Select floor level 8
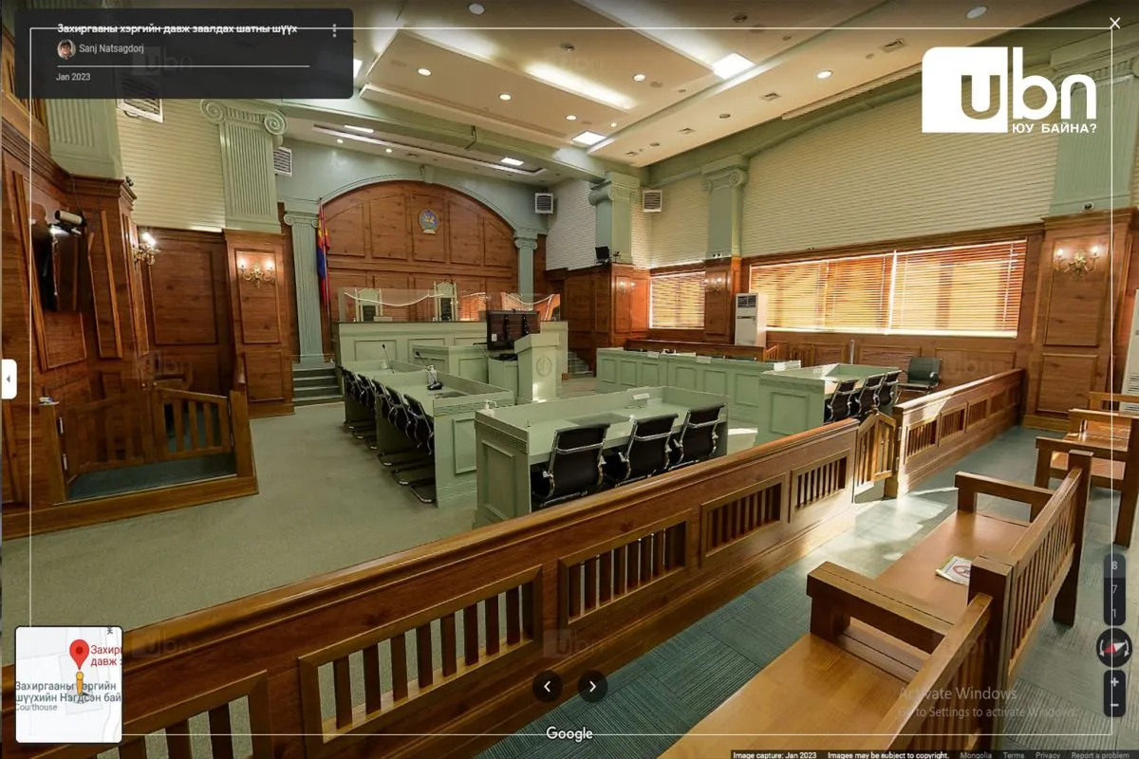This screenshot has width=1139, height=759. (1114, 565)
